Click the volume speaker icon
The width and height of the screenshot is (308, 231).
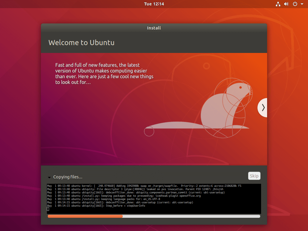pyautogui.click(x=286, y=4)
